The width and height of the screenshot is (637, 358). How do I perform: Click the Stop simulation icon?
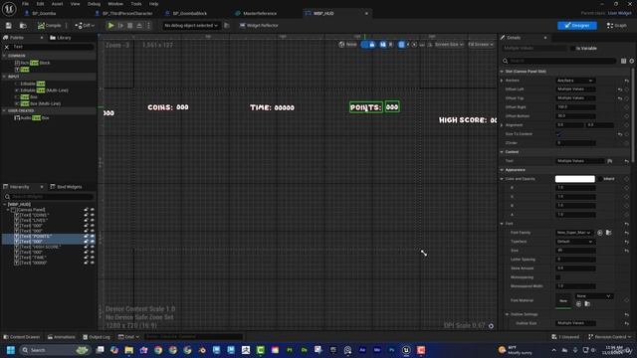[x=130, y=26]
